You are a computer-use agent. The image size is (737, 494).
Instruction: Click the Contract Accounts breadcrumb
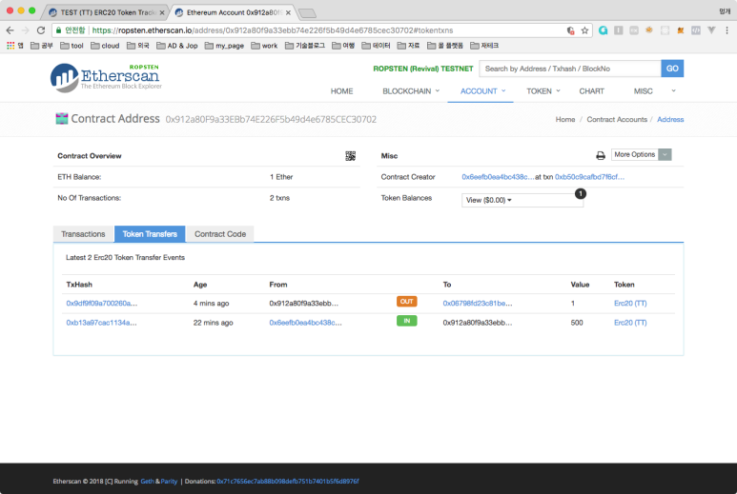pyautogui.click(x=617, y=119)
